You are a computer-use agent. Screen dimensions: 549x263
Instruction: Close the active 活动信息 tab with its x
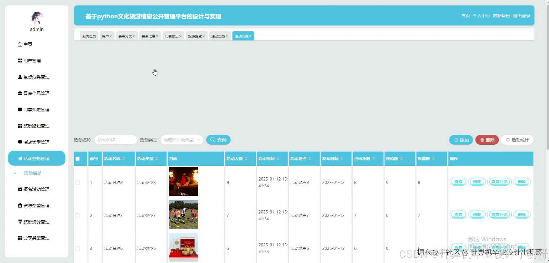pos(250,36)
